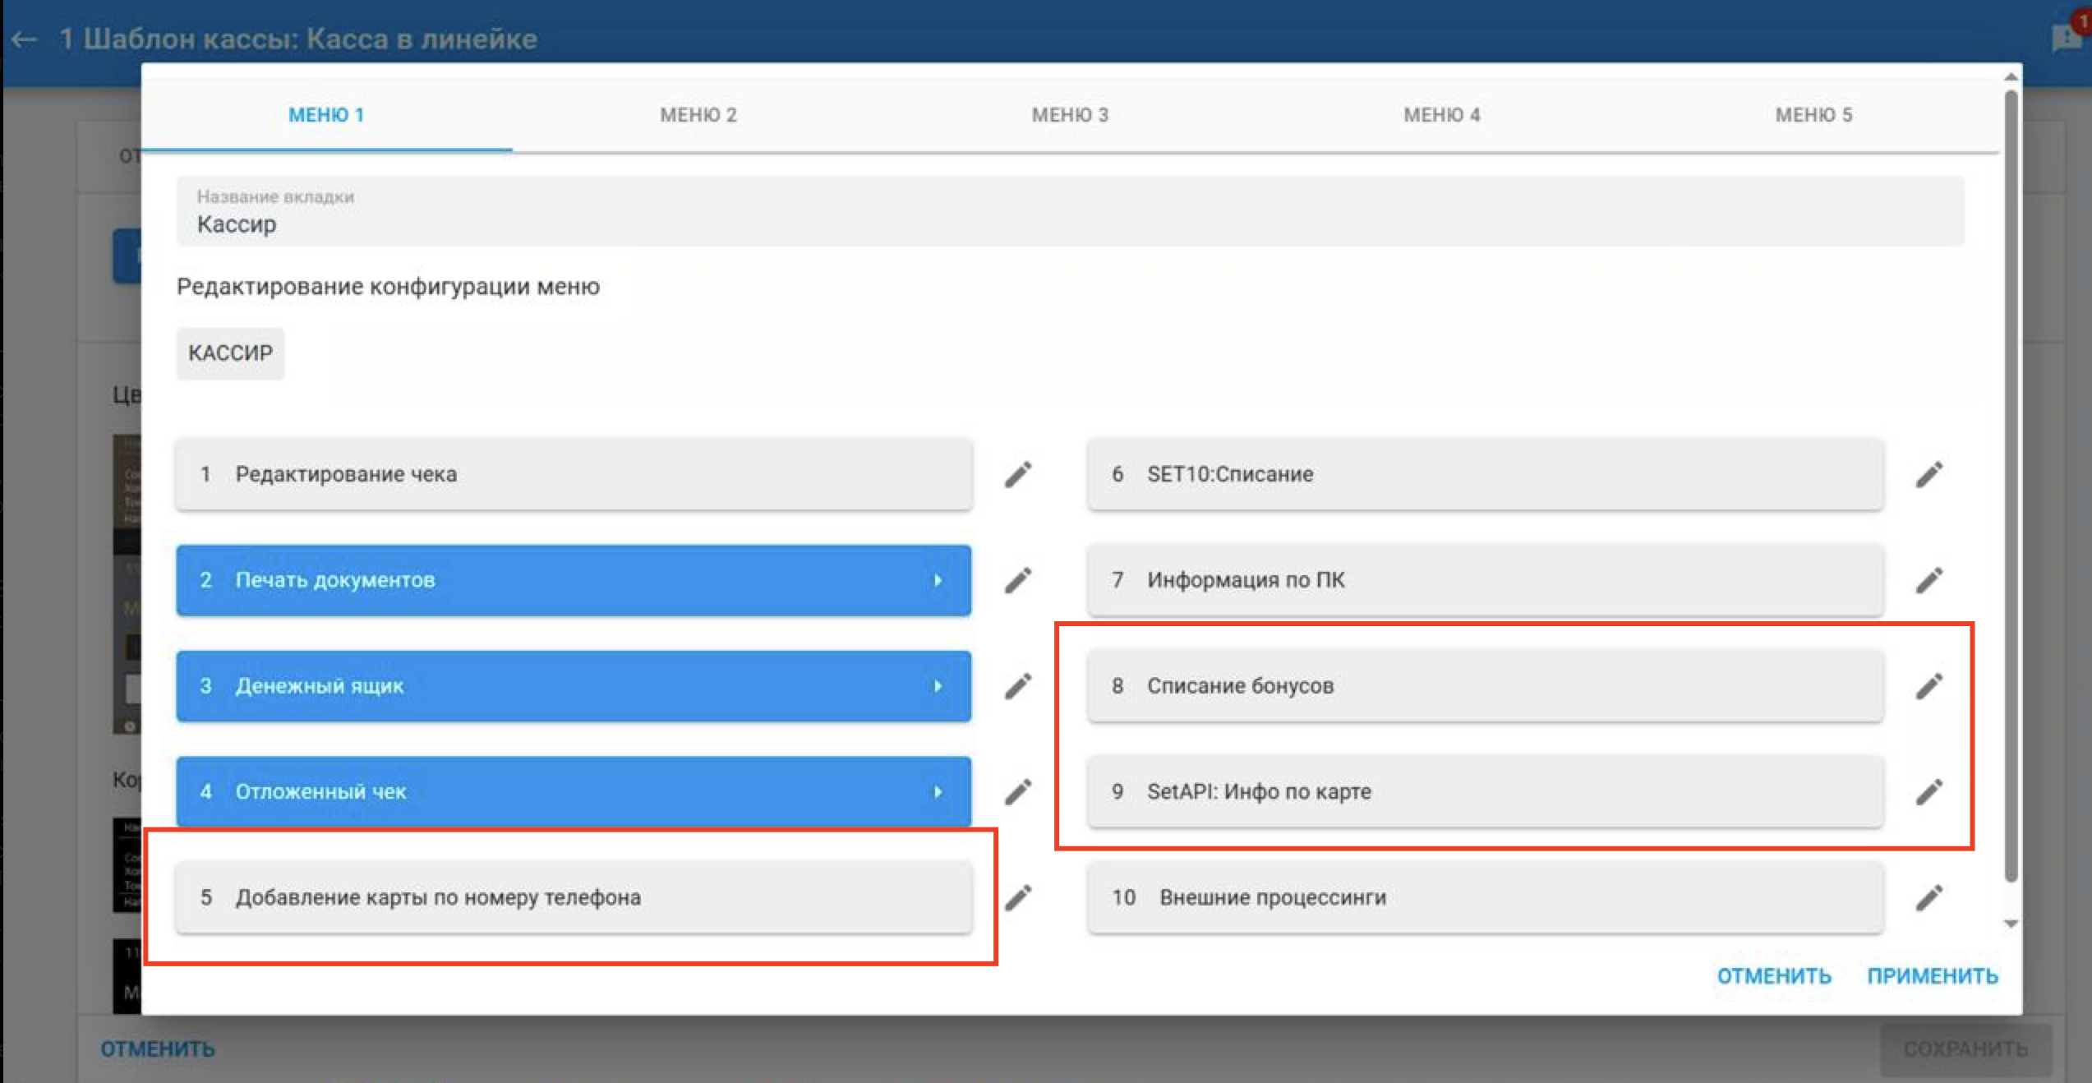Click ОТМЕНИТЬ in the dialog

click(x=1774, y=976)
